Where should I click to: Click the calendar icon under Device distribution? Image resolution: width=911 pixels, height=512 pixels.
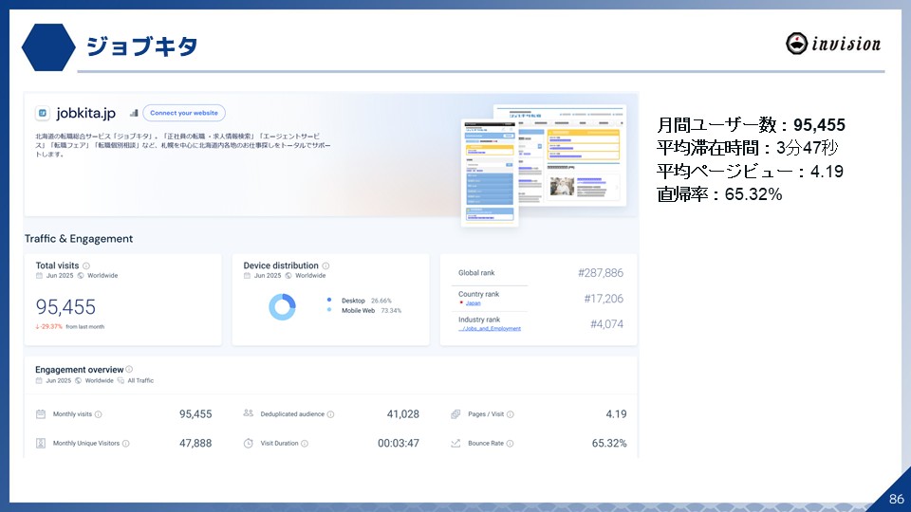(247, 276)
